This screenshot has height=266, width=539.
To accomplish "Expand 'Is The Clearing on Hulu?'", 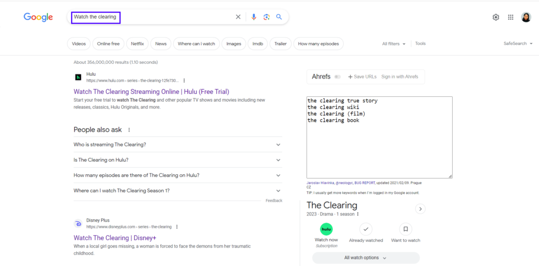I will 178,160.
